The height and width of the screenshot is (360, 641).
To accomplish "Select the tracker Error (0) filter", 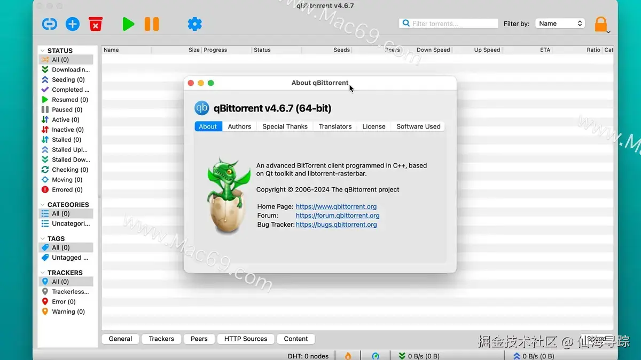I will 66,301.
